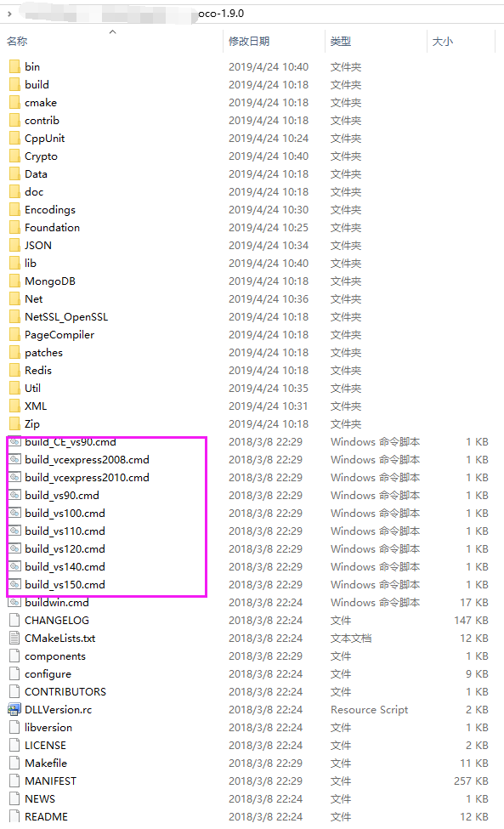Expand the breadcrumb chevron in address bar
Viewport: 504px width, 829px height.
(x=9, y=14)
